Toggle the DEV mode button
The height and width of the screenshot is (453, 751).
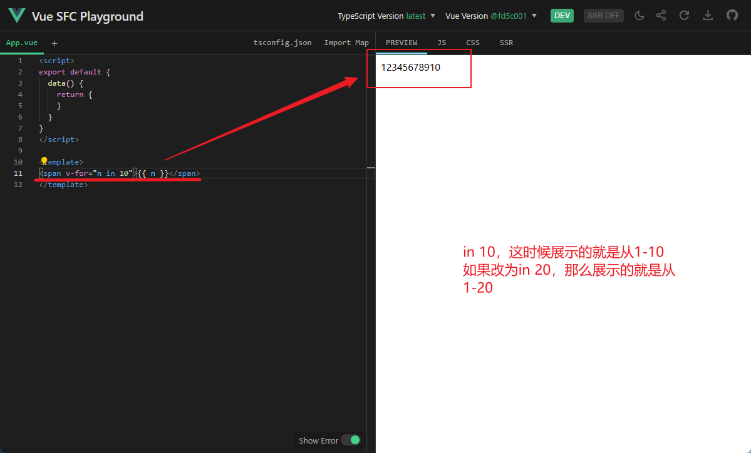562,16
